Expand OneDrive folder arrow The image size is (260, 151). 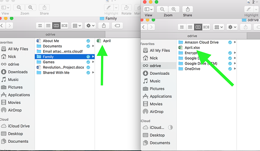(x=235, y=69)
